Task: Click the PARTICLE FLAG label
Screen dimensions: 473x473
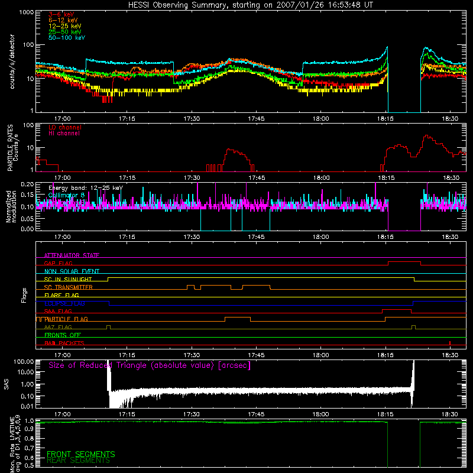Action: [x=66, y=319]
